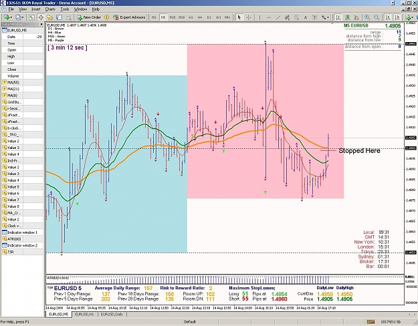The height and width of the screenshot is (326, 418).
Task: Select 'Indicator window 1' row in Data Window
Action: tap(22, 232)
